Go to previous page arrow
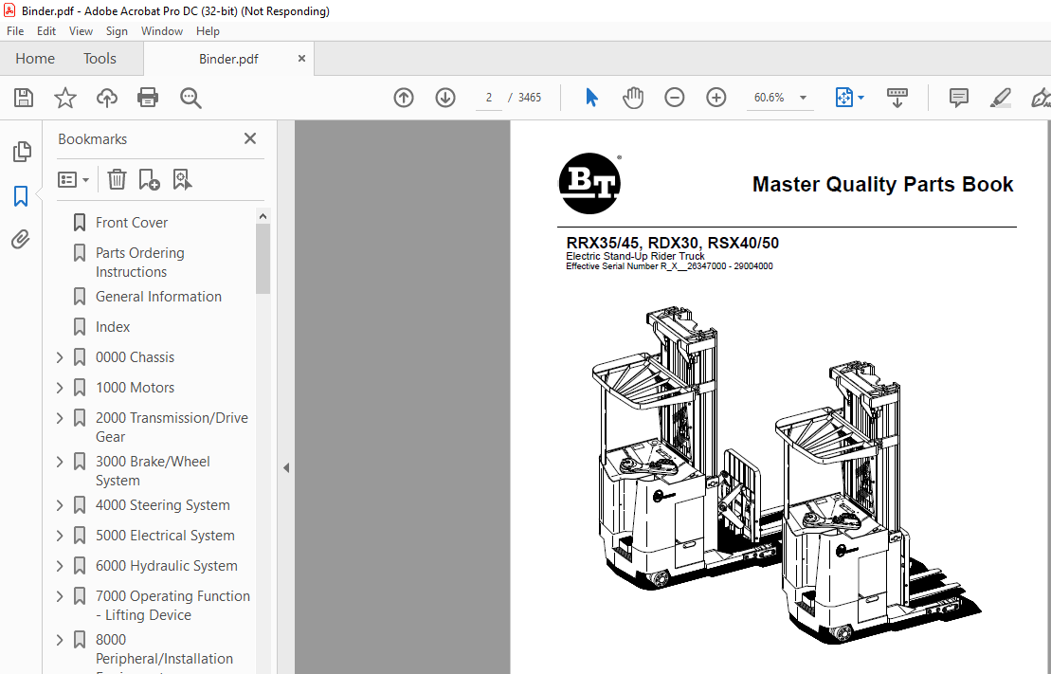 (404, 98)
